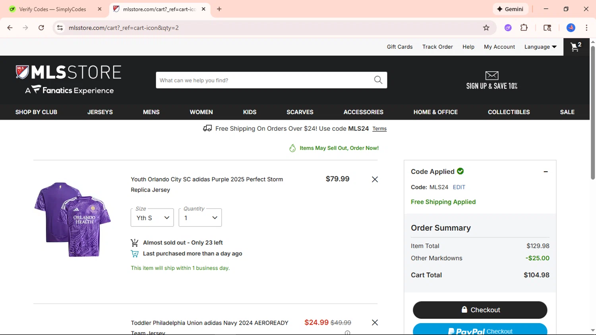This screenshot has width=596, height=335.
Task: Open the Chrome three-dot menu
Action: pyautogui.click(x=586, y=28)
